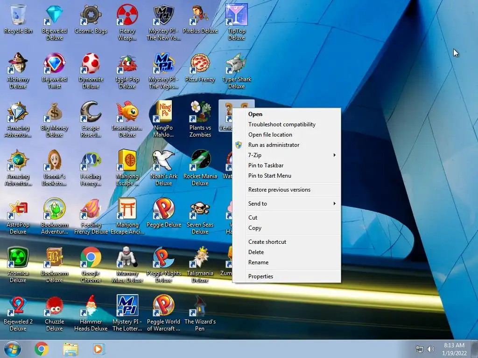Select Dynomite Deluxe egg icon
Image resolution: width=478 pixels, height=358 pixels.
tap(91, 63)
